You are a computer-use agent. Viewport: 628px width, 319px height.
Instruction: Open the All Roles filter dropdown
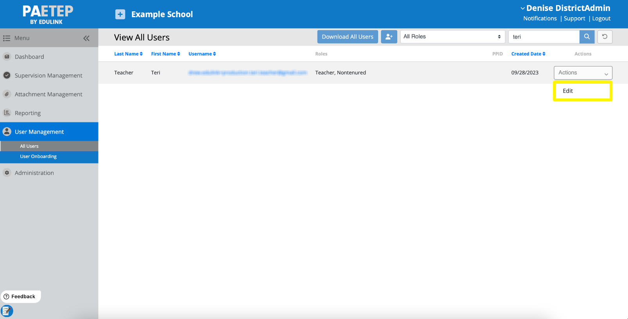point(453,37)
